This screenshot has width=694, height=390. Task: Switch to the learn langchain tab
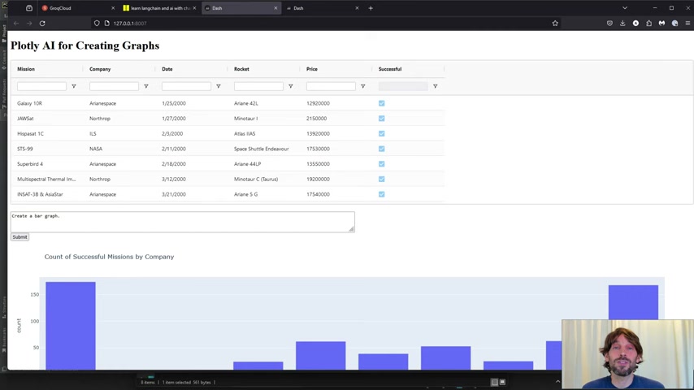click(158, 8)
